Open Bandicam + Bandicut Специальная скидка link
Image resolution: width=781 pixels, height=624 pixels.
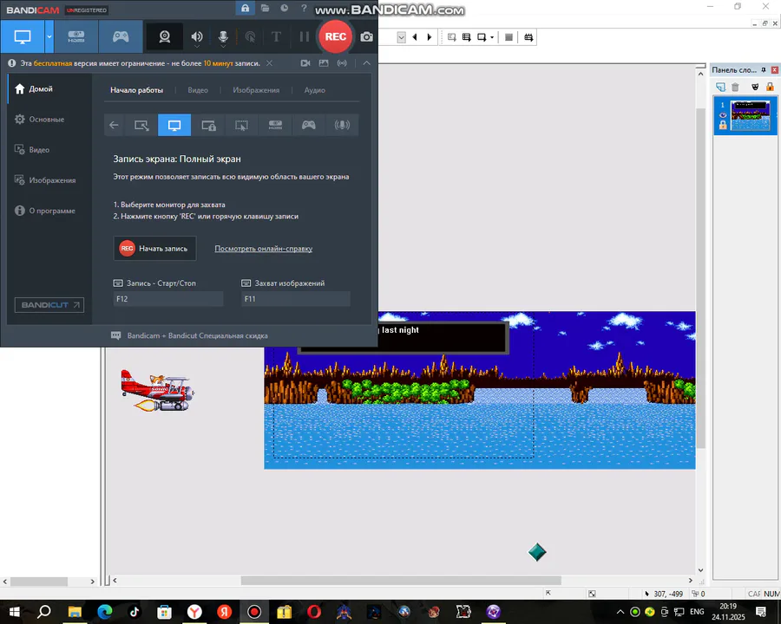point(197,336)
